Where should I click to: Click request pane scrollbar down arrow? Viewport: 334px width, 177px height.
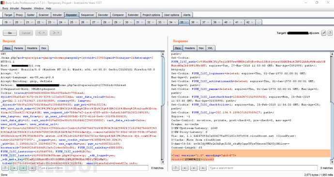[163, 162]
